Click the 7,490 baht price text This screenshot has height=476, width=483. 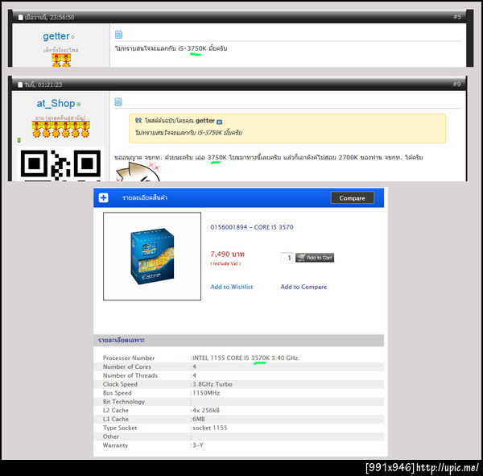click(227, 254)
